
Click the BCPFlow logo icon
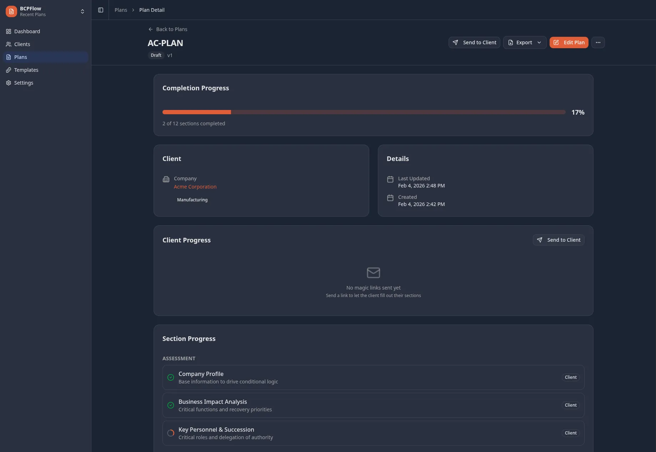(11, 11)
